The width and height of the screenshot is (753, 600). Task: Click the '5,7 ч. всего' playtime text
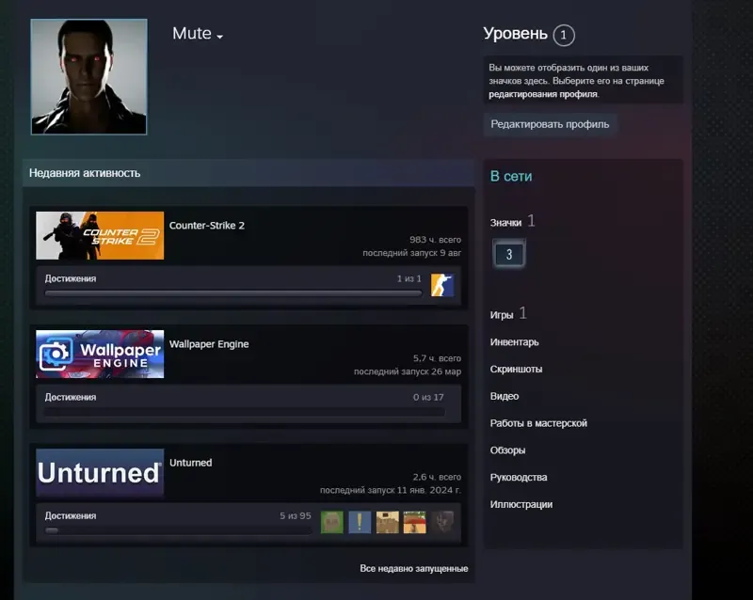(x=437, y=358)
